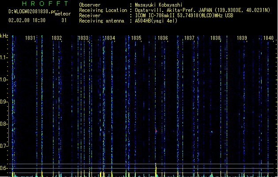Click the 0.9 kHz axis label
The height and width of the screenshot is (177, 278).
4,102
